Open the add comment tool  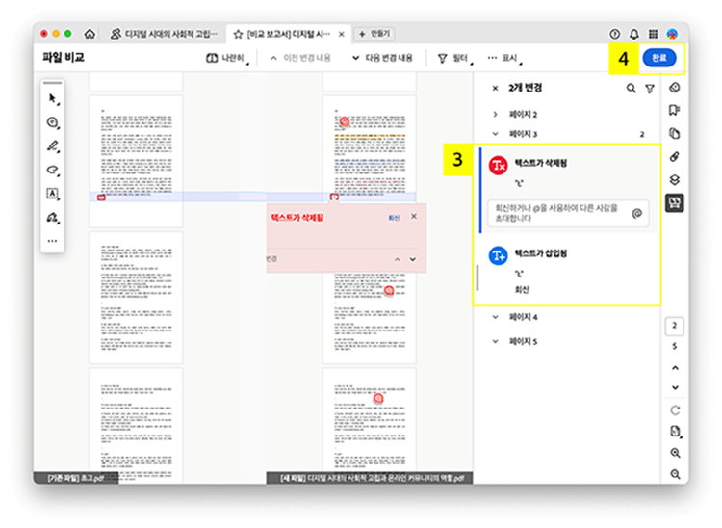tap(53, 122)
